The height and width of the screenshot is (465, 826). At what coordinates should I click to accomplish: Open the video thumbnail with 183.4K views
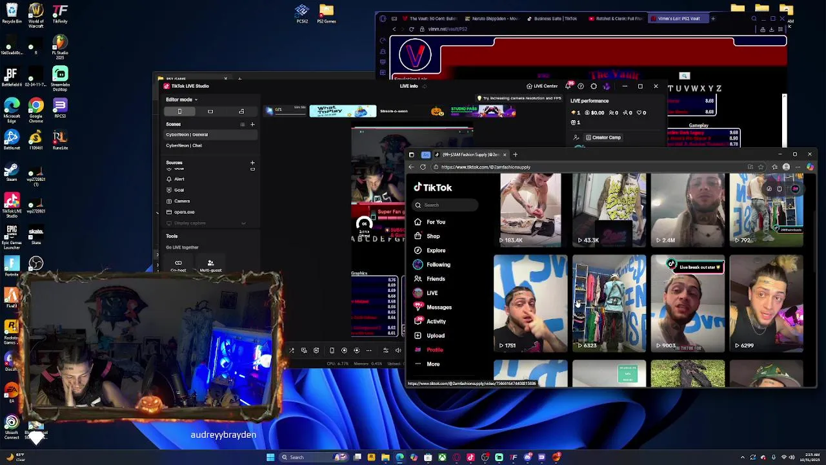[530, 210]
